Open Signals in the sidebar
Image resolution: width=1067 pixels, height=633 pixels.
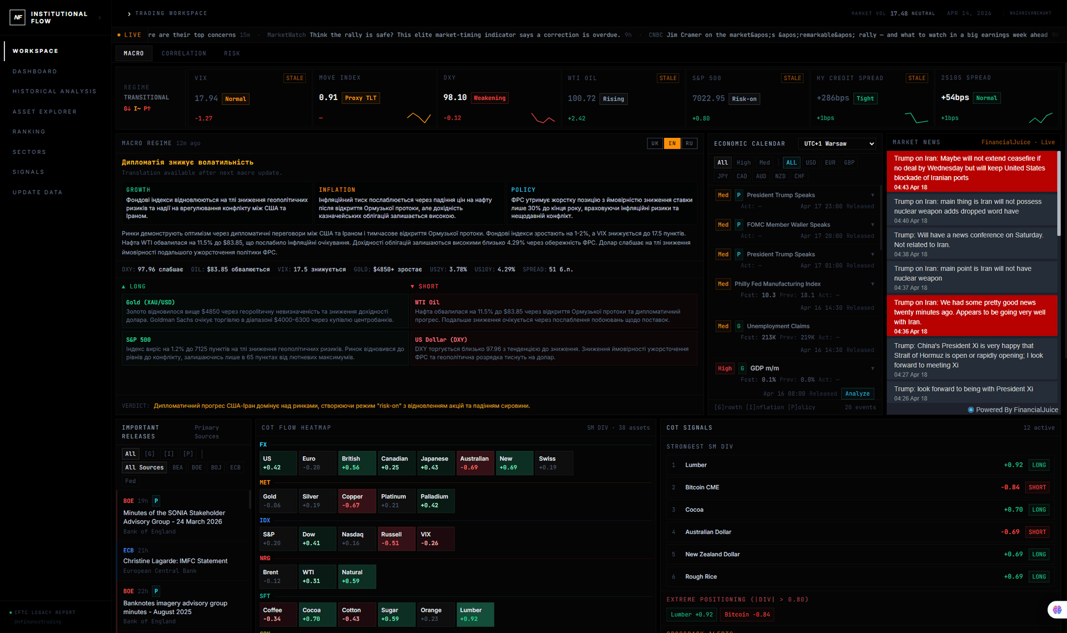pos(28,172)
